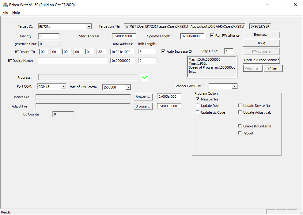Screen dimensions: 303x215
Task: Browse for a Licence File
Action: (x=143, y=97)
